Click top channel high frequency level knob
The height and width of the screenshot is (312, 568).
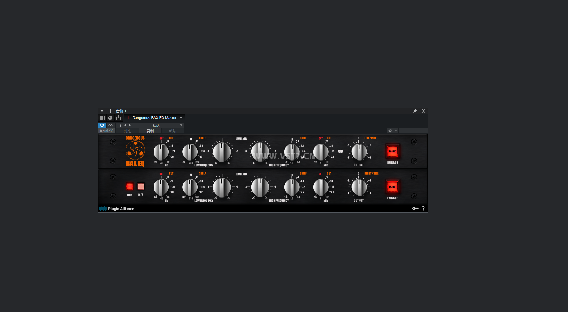260,152
